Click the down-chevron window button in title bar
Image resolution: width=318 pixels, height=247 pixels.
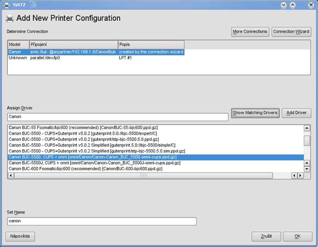[x=283, y=5]
